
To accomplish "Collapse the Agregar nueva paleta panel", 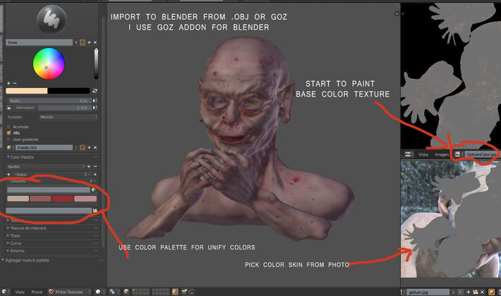I will [x=25, y=260].
